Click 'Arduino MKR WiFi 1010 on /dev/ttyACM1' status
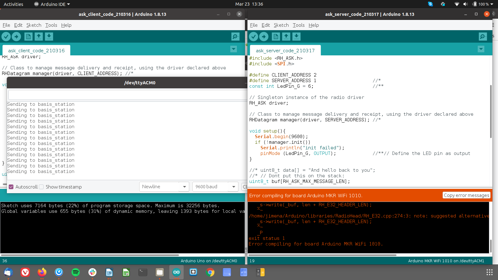This screenshot has width=498, height=280. click(x=446, y=261)
